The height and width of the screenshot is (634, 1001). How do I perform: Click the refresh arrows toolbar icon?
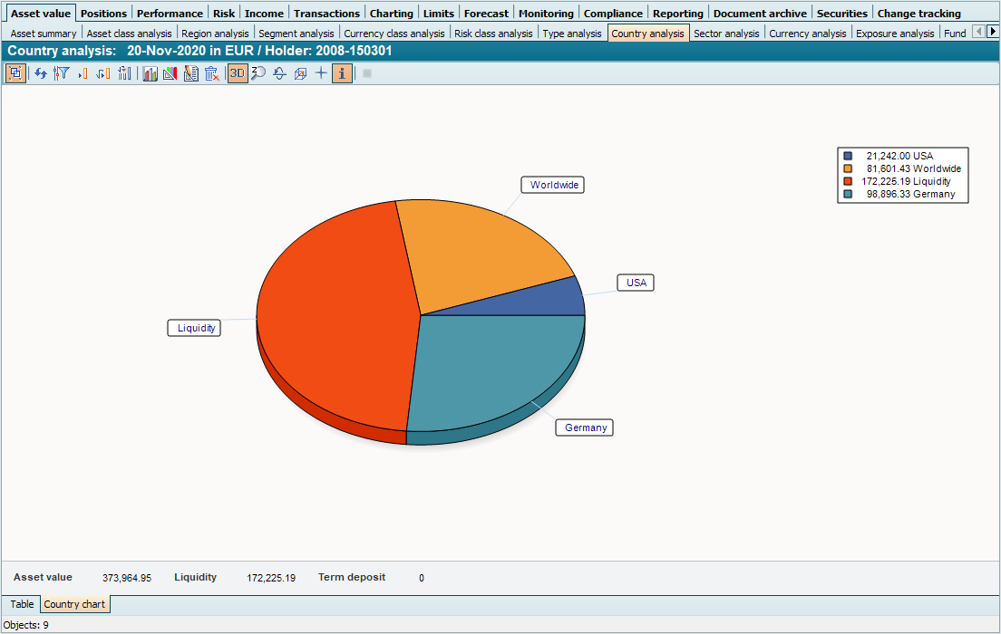(x=41, y=73)
